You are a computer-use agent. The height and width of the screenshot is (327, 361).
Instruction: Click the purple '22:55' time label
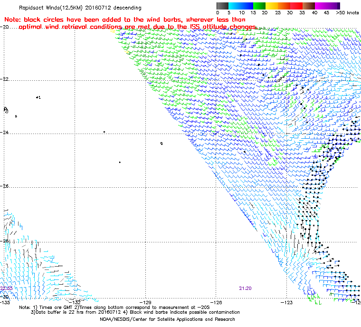click(7, 289)
